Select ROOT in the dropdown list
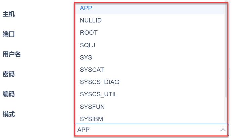Viewport: 235px width, 138px height. coord(89,33)
